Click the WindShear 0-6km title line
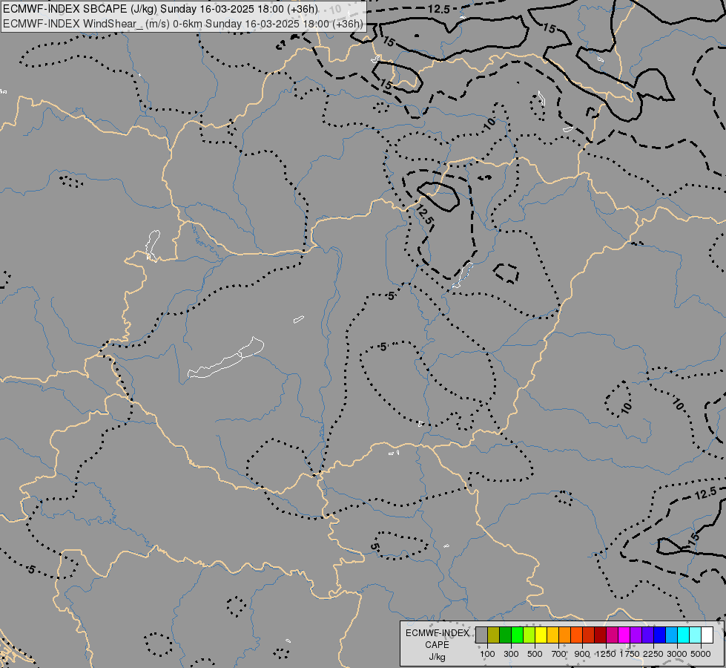The image size is (726, 668). (x=183, y=24)
